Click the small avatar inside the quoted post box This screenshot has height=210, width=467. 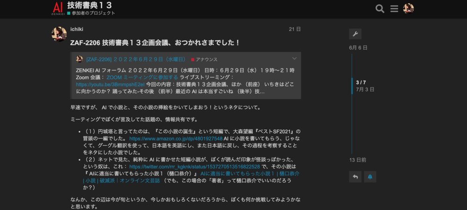pyautogui.click(x=79, y=59)
